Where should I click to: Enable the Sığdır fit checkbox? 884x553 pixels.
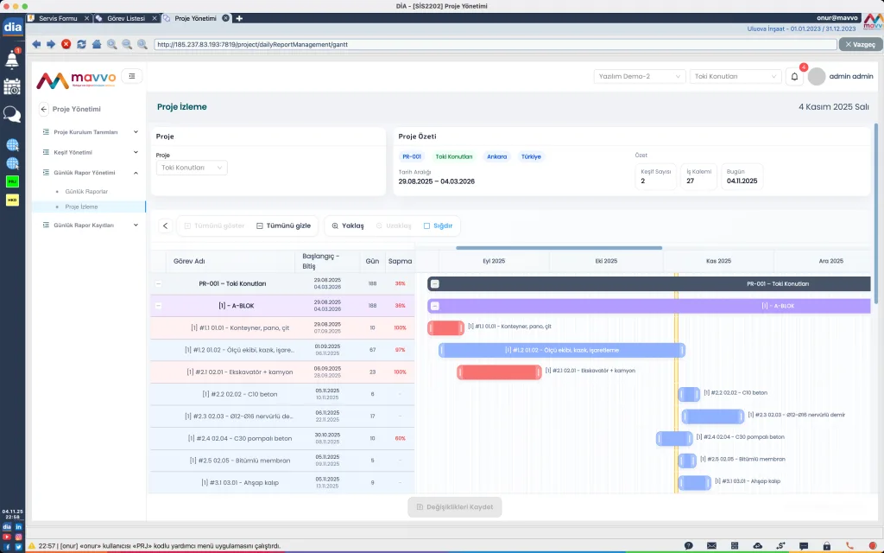coord(426,226)
